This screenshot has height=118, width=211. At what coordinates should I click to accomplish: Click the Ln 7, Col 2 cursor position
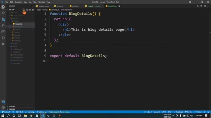pos(148,112)
